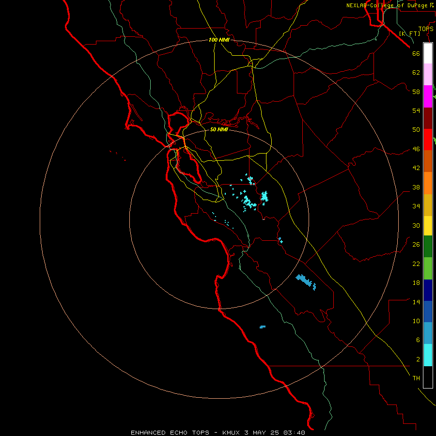The height and width of the screenshot is (436, 436).
Task: Click the gold legend swatch
Action: pyautogui.click(x=428, y=205)
